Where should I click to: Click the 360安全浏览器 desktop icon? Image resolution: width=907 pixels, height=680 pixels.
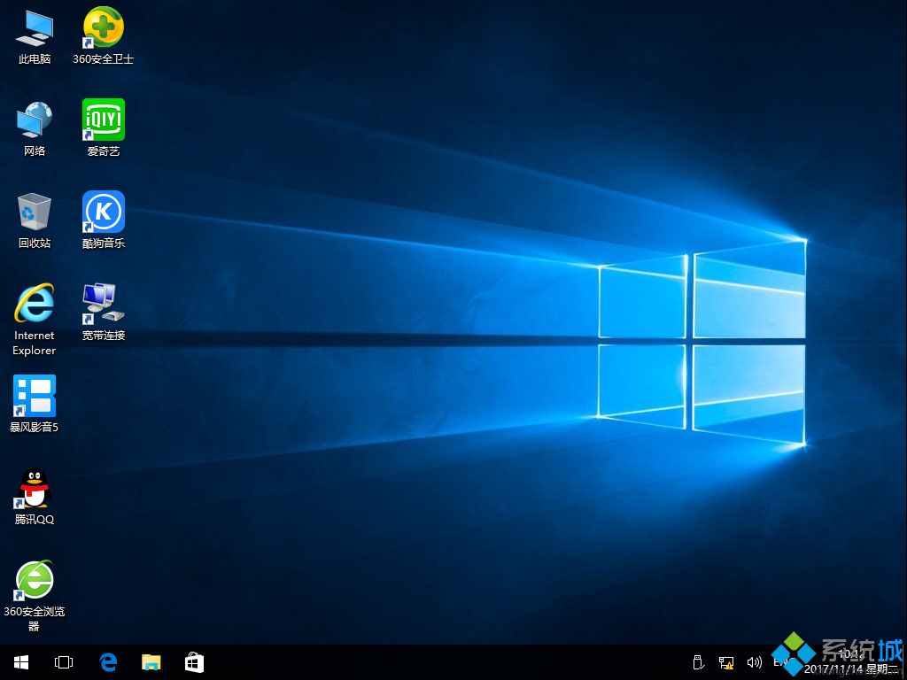[35, 581]
